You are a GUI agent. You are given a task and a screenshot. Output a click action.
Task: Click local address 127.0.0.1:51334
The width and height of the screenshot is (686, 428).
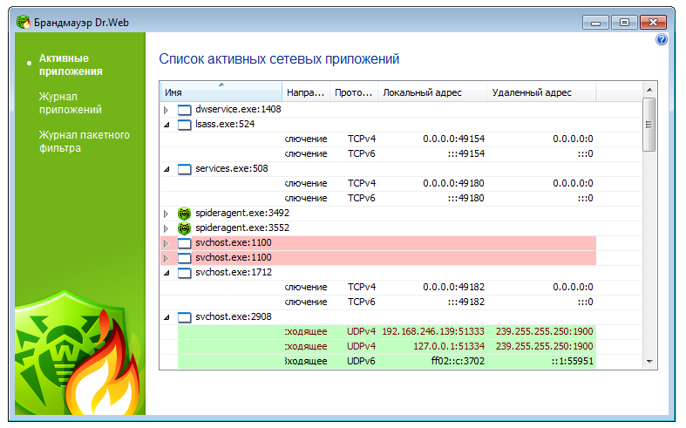pos(449,346)
